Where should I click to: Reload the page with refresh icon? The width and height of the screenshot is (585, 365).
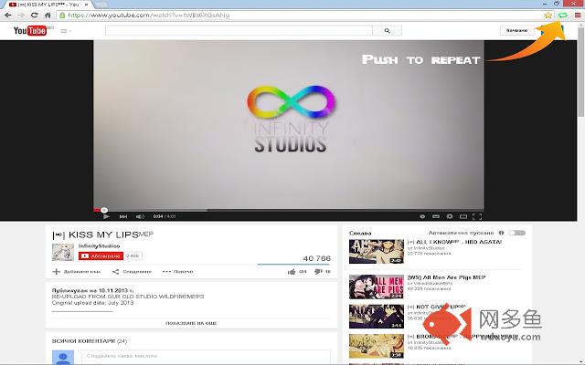35,16
